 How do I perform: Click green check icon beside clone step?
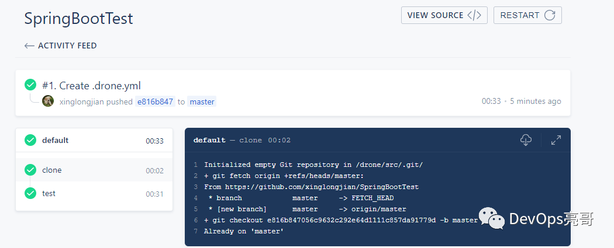click(x=30, y=170)
